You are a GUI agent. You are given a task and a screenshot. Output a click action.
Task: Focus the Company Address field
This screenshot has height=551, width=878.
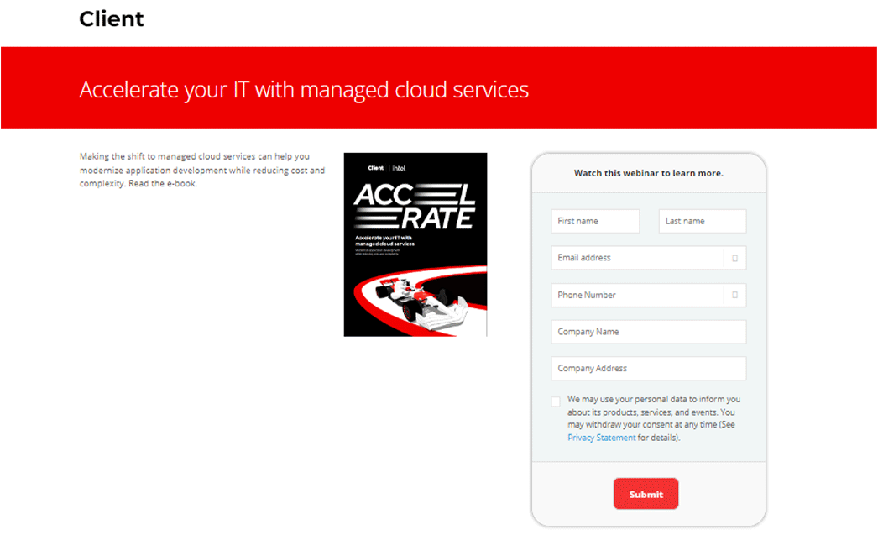pos(649,368)
